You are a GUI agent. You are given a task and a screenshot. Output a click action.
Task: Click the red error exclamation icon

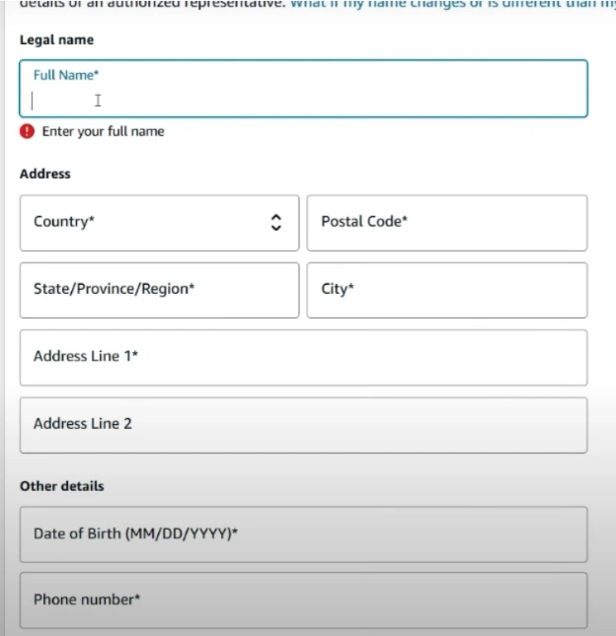27,131
